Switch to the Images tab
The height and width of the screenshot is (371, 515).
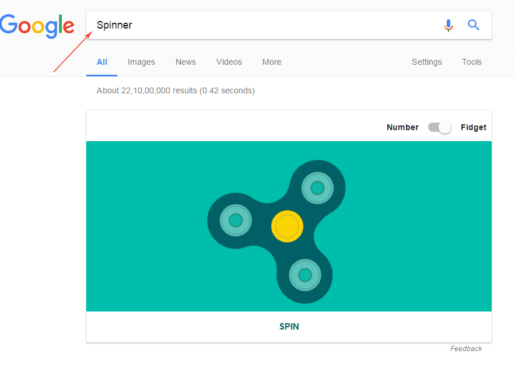[141, 62]
